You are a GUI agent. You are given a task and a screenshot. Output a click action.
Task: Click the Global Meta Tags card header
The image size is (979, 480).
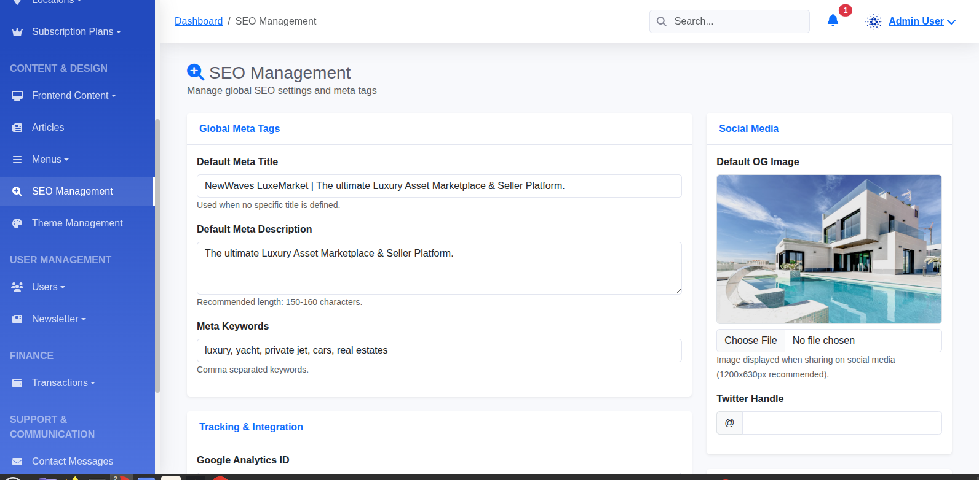click(439, 129)
